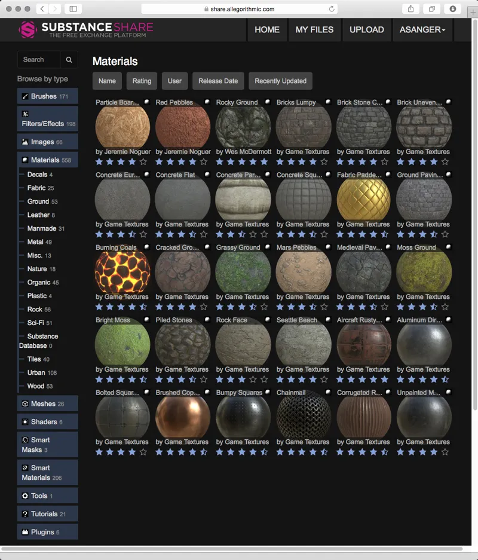Open Jeremie Noguer link under Particle Board

pos(127,152)
